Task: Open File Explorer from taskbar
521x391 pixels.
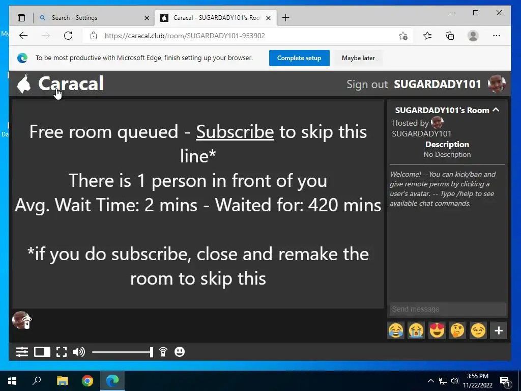Action: pyautogui.click(x=62, y=381)
